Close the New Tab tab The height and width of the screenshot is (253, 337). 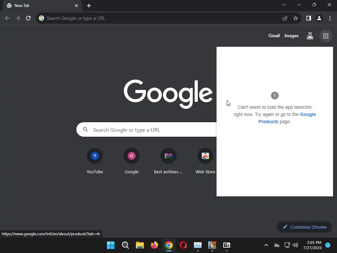point(76,6)
